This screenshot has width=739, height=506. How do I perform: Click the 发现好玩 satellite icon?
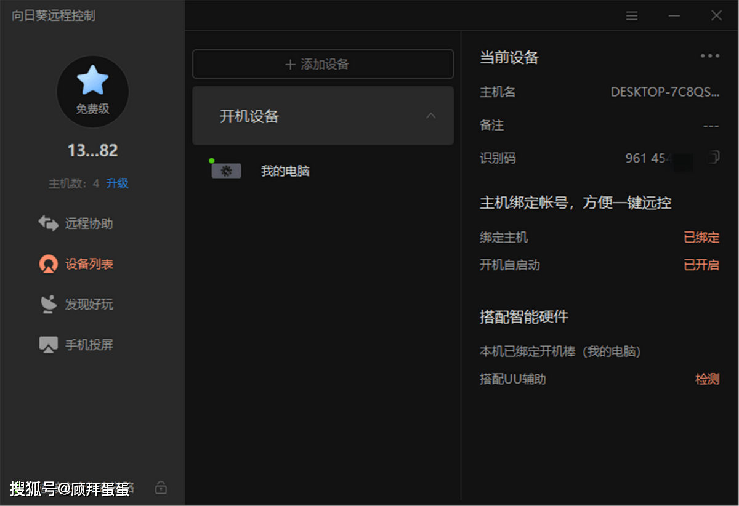pos(48,305)
